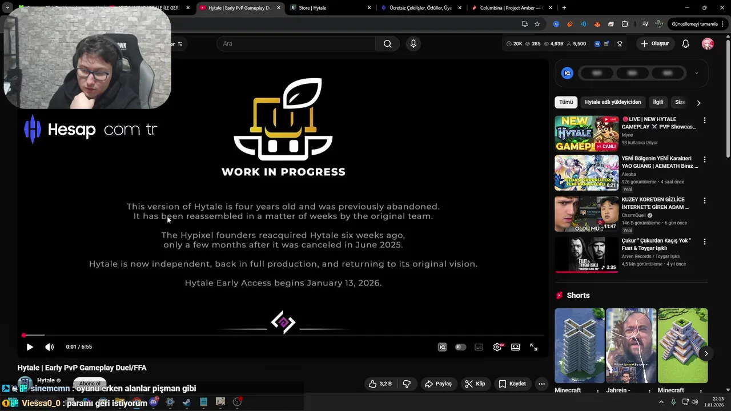
Task: Open YouTube notifications bell
Action: click(686, 43)
